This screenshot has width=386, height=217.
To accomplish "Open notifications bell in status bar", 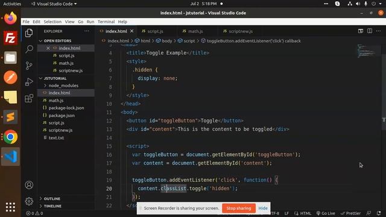I will [379, 213].
